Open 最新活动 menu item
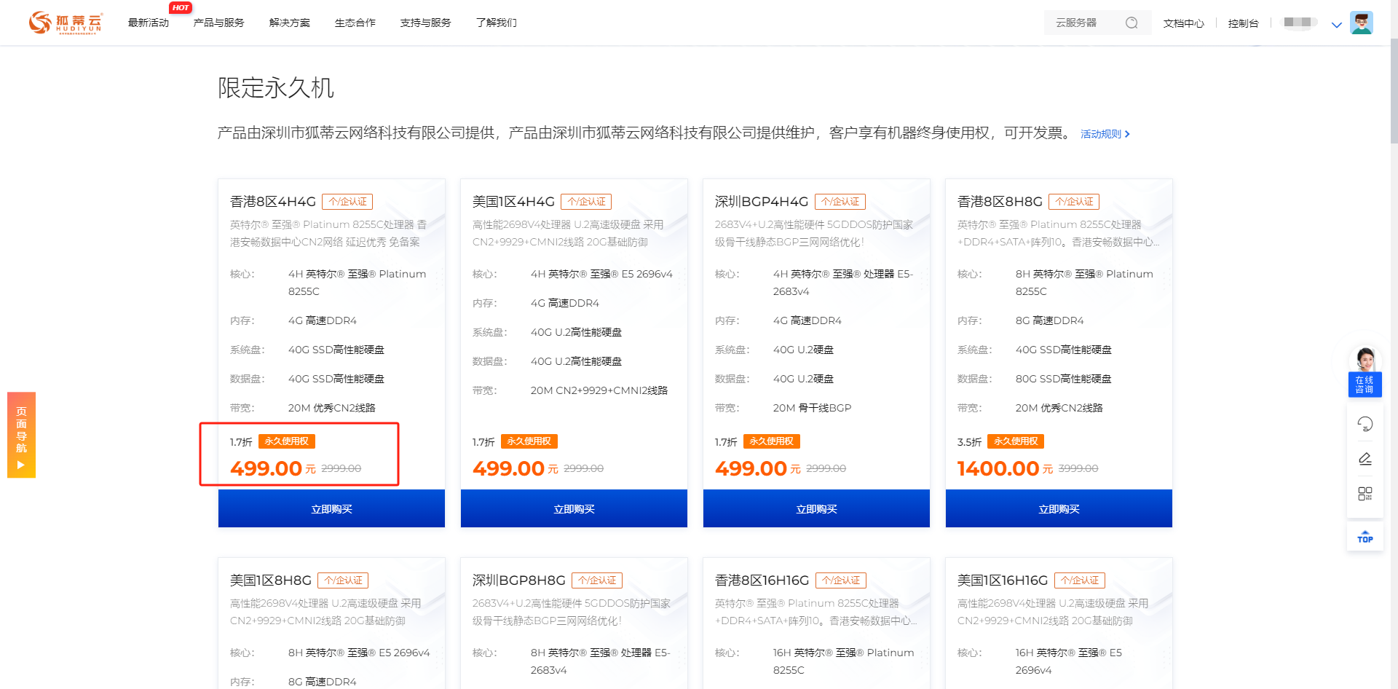The width and height of the screenshot is (1398, 689). pos(149,23)
